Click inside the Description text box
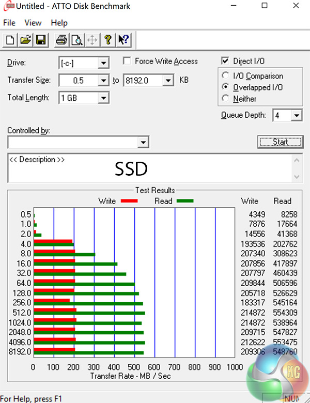 150,168
